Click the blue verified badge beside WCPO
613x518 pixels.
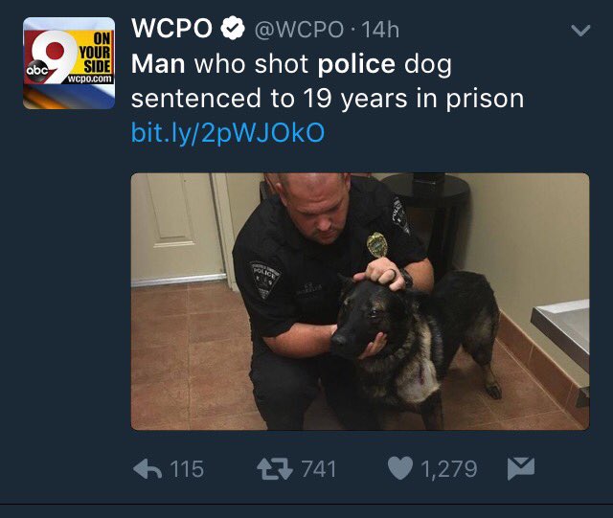coord(233,28)
